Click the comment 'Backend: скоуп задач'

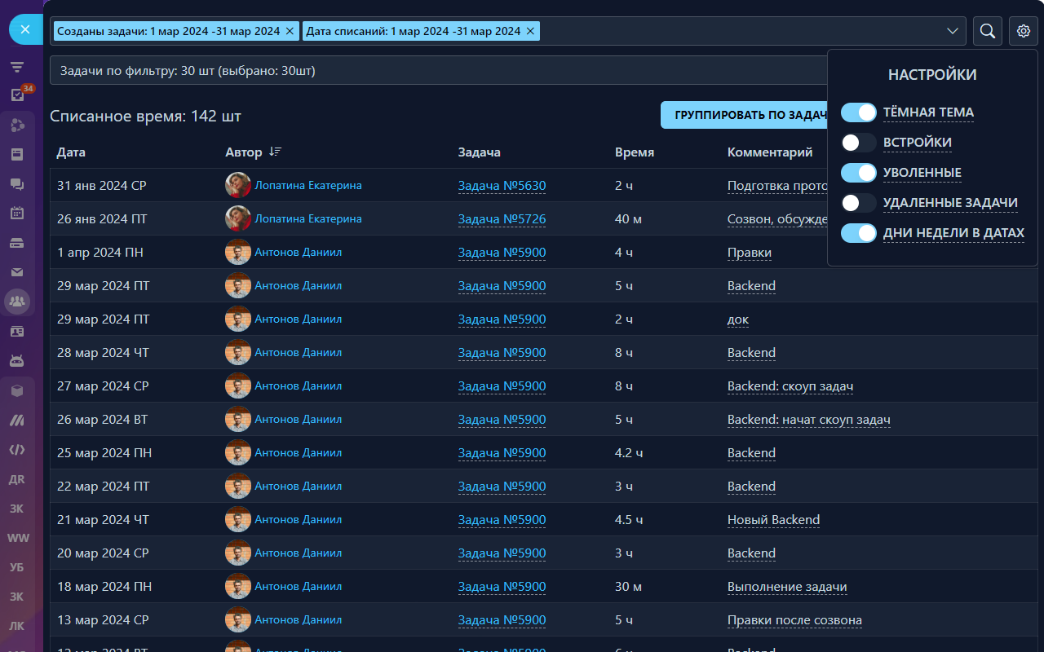790,386
